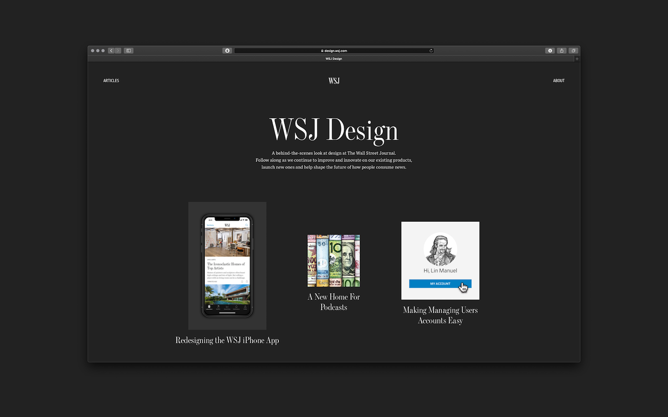Screen dimensions: 668x417
Task: Open Safari's downloads icon in the toolbar
Action: (550, 51)
